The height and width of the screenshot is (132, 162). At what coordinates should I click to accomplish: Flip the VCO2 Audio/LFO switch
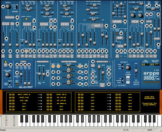click(x=39, y=42)
